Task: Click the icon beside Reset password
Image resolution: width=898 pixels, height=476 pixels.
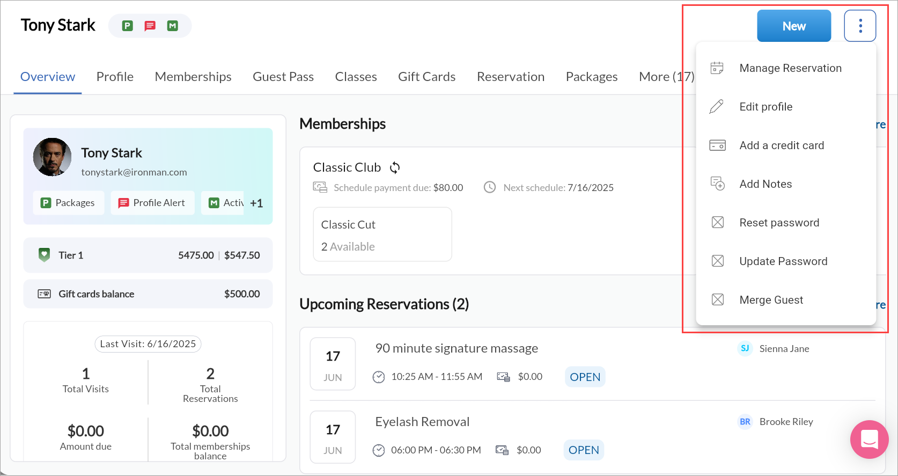Action: (x=718, y=222)
